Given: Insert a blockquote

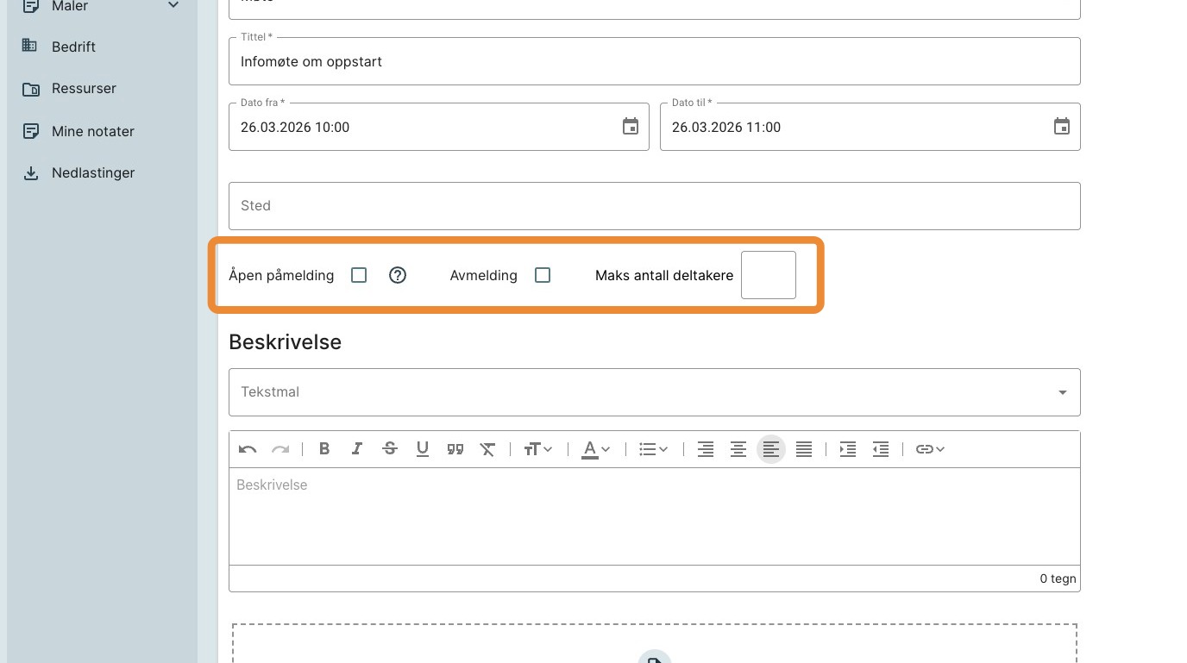Looking at the screenshot, I should pos(455,449).
